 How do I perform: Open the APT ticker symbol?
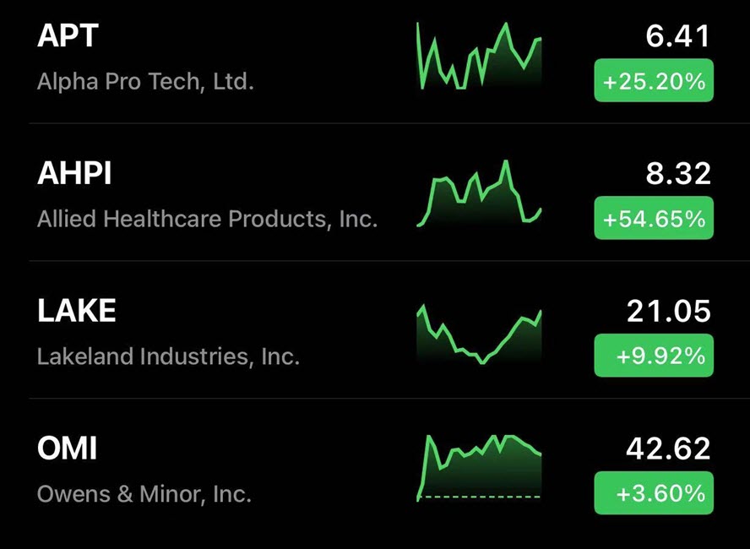(68, 35)
